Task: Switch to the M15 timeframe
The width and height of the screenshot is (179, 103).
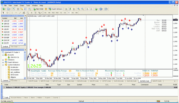Action: pos(53,13)
